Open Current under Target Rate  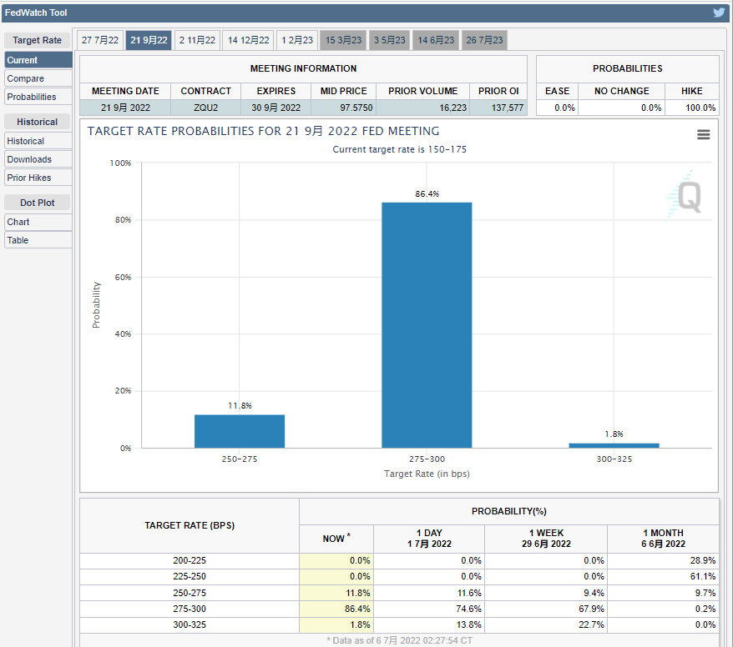point(38,60)
